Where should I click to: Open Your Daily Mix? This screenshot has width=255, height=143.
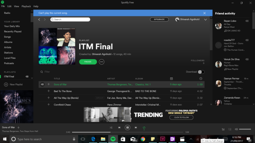pyautogui.click(x=12, y=26)
